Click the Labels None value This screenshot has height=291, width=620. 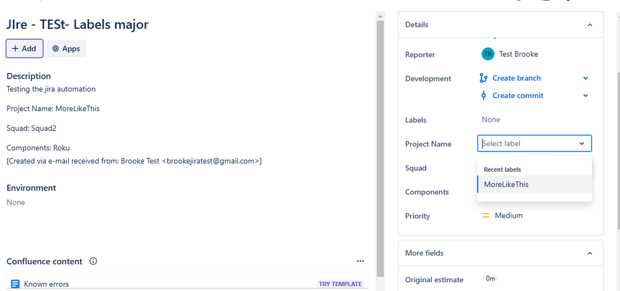point(491,119)
